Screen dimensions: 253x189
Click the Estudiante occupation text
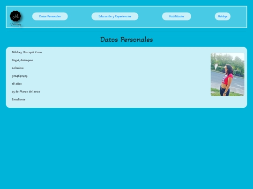[x=19, y=99]
